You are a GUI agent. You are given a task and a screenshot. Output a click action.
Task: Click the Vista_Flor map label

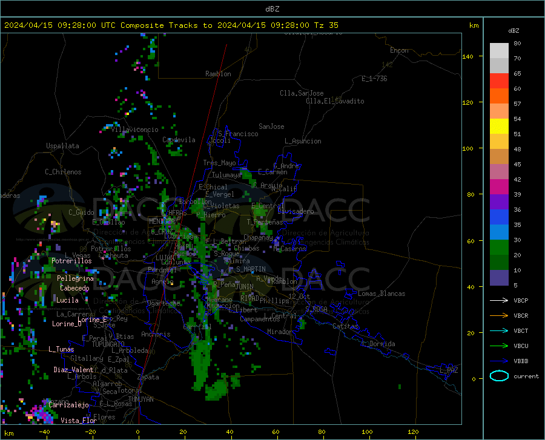(x=79, y=421)
